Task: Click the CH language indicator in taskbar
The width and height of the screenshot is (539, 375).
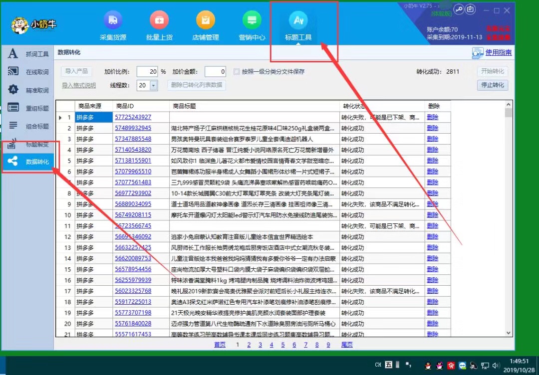Action: (378, 365)
